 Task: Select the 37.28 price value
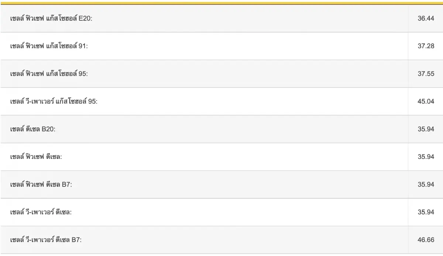(426, 46)
